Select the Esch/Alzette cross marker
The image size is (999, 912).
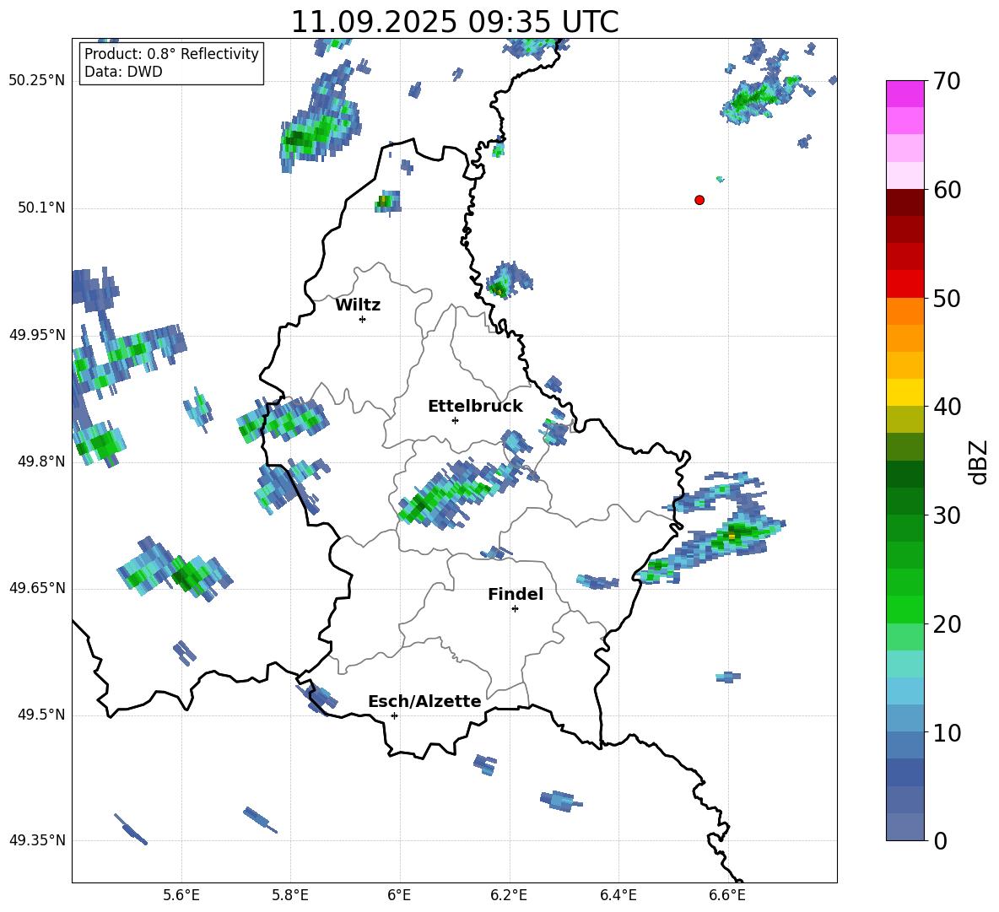click(x=394, y=715)
